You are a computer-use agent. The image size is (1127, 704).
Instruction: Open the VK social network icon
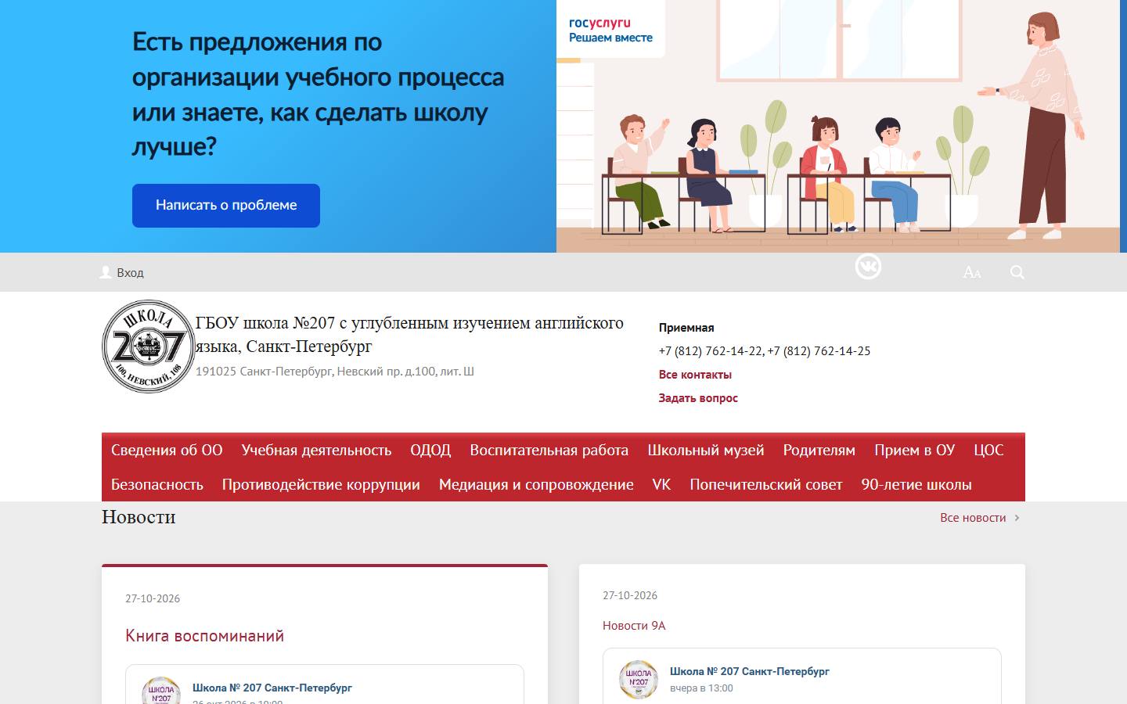pos(868,267)
